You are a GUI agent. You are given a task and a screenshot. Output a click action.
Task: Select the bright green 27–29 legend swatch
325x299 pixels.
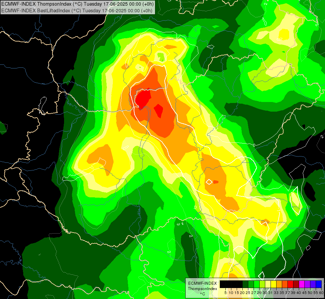click(257, 284)
